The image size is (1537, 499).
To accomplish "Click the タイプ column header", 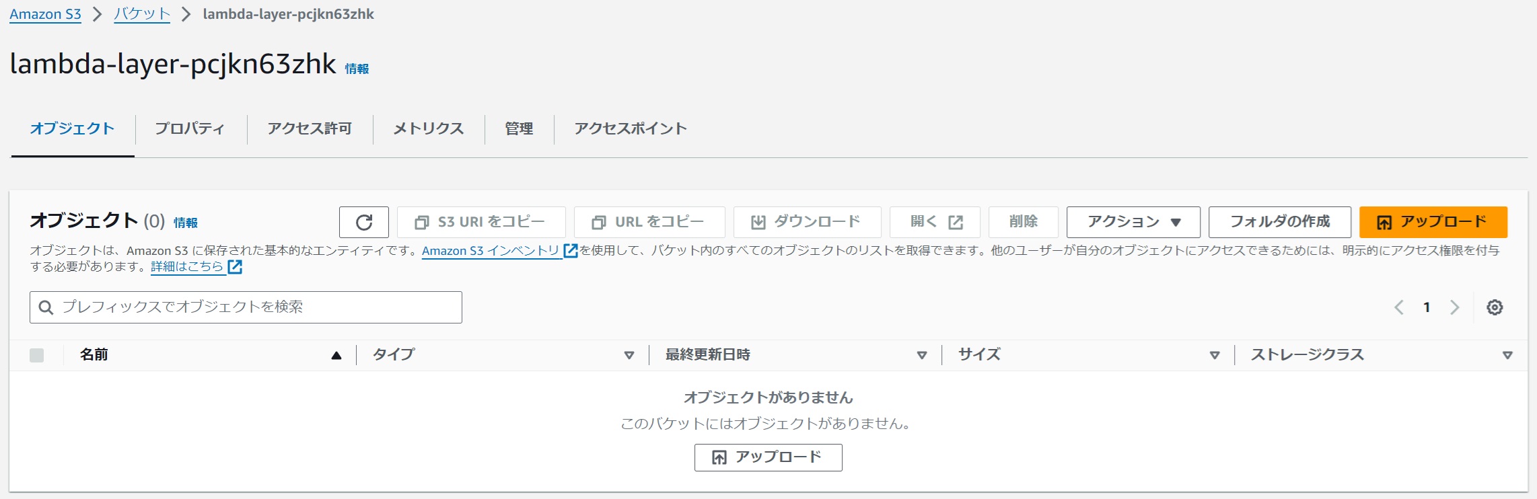I will coord(394,355).
